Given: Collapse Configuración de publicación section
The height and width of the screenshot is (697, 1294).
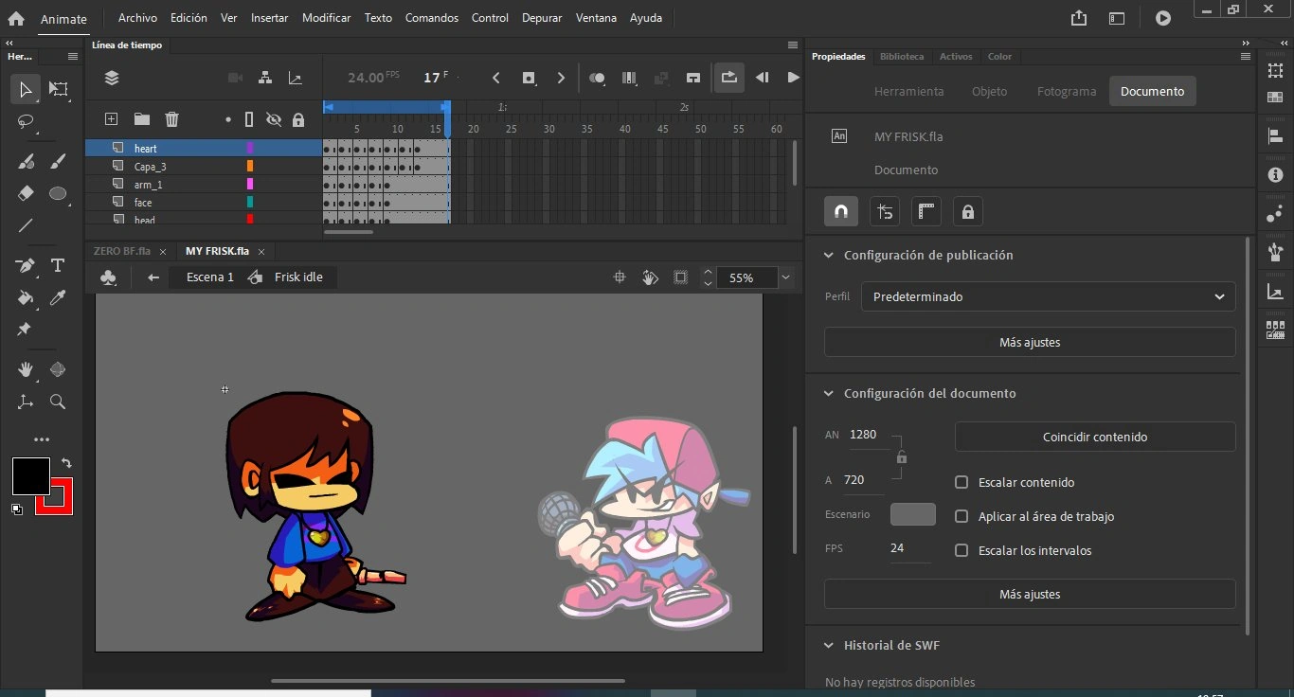Looking at the screenshot, I should click(x=829, y=256).
